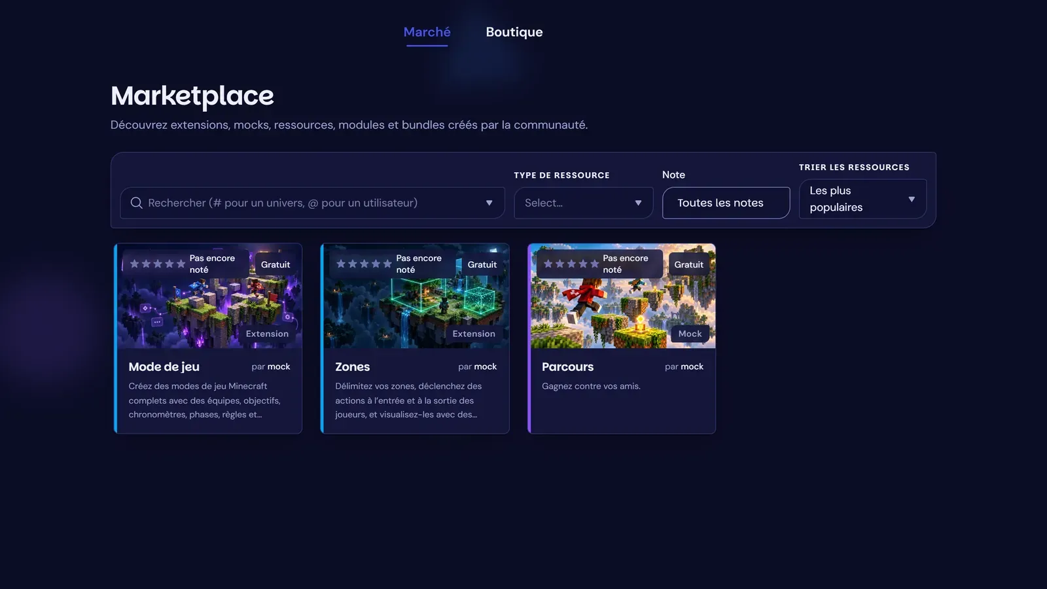Click star rating on Mode de jeu card
The width and height of the screenshot is (1047, 589).
click(x=157, y=264)
